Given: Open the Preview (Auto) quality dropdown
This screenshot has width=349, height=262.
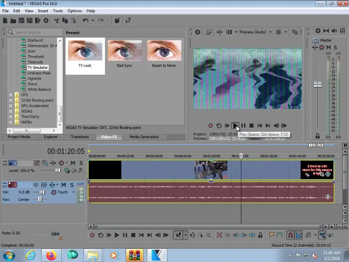Looking at the screenshot, I should point(270,32).
